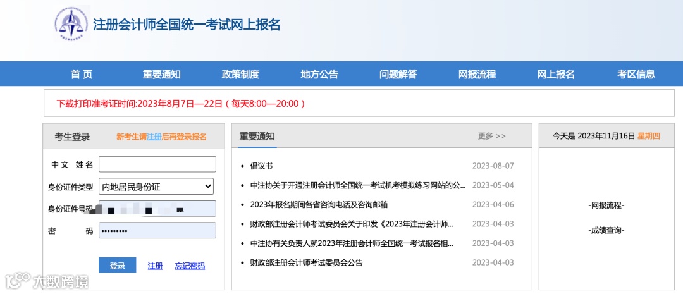This screenshot has width=683, height=294.
Task: Click blue 注册 link in login header
Action: click(x=154, y=137)
